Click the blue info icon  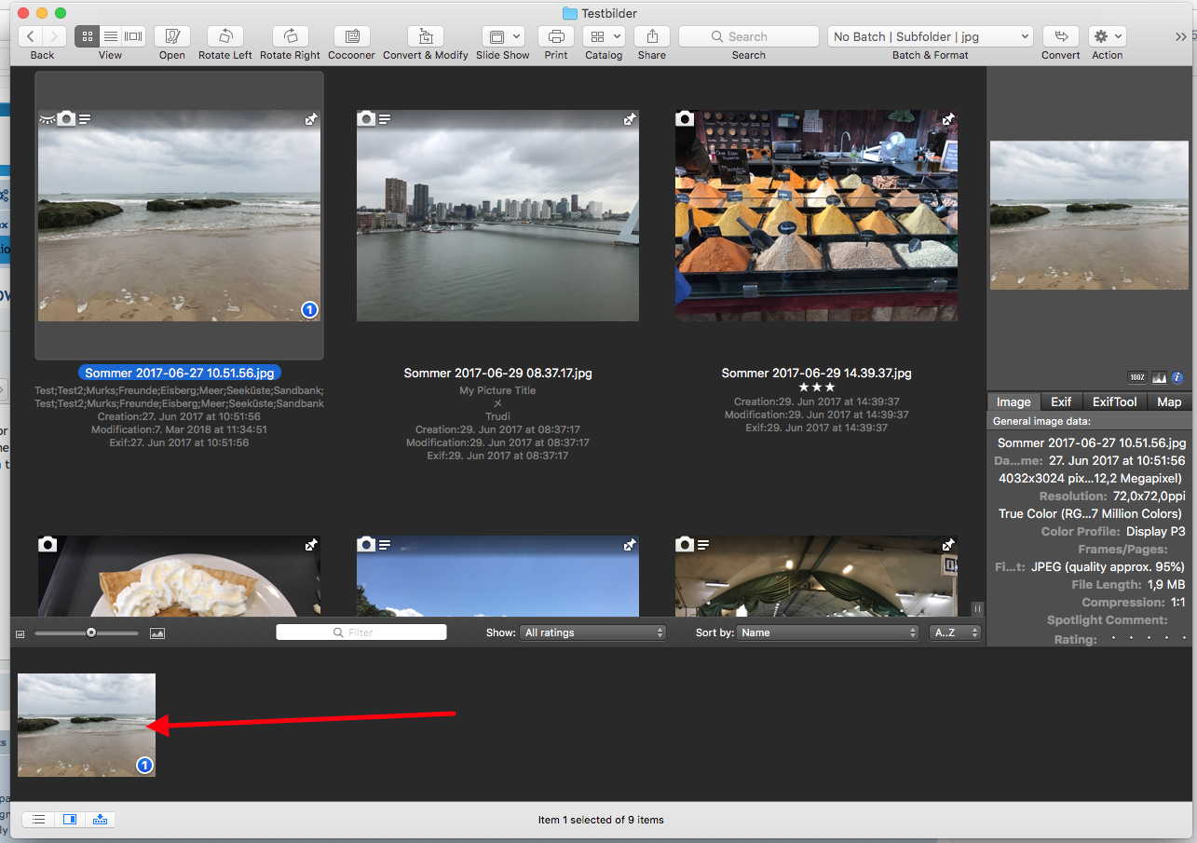[1177, 377]
